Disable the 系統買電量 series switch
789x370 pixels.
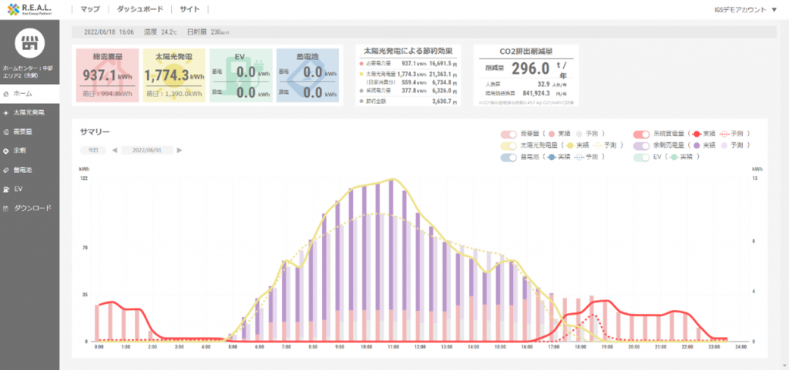click(640, 133)
